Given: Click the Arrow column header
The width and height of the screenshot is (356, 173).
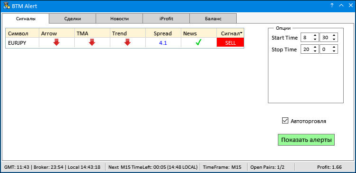Looking at the screenshot, I should pos(57,33).
